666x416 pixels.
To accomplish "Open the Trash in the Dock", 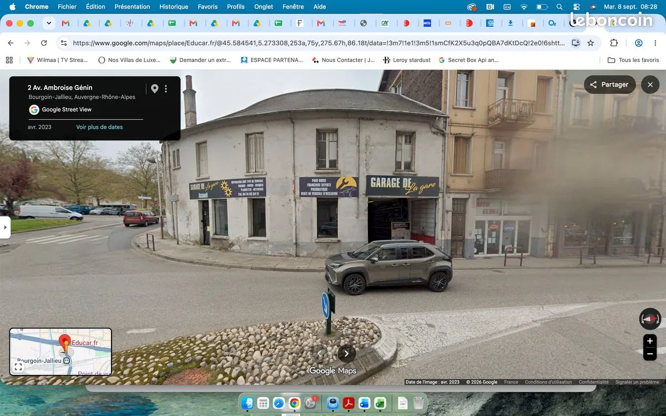I will [x=418, y=403].
